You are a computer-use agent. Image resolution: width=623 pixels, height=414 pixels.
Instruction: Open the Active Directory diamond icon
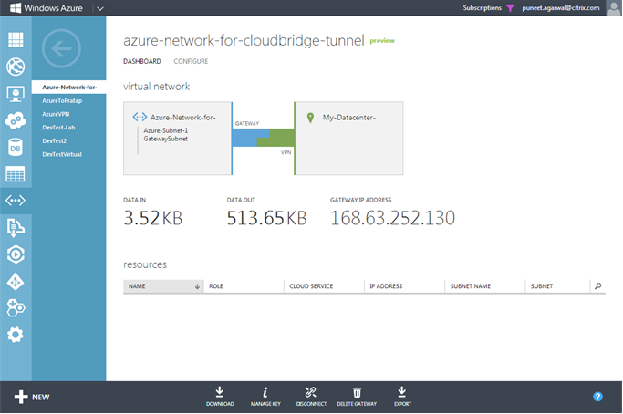click(16, 282)
